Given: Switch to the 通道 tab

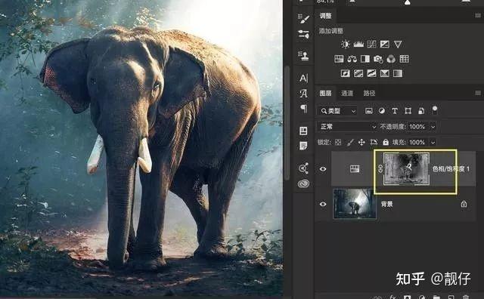Looking at the screenshot, I should (347, 93).
